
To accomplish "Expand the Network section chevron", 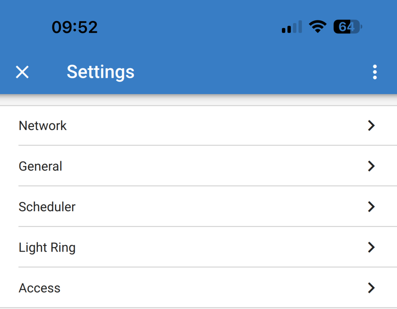I will (x=371, y=126).
